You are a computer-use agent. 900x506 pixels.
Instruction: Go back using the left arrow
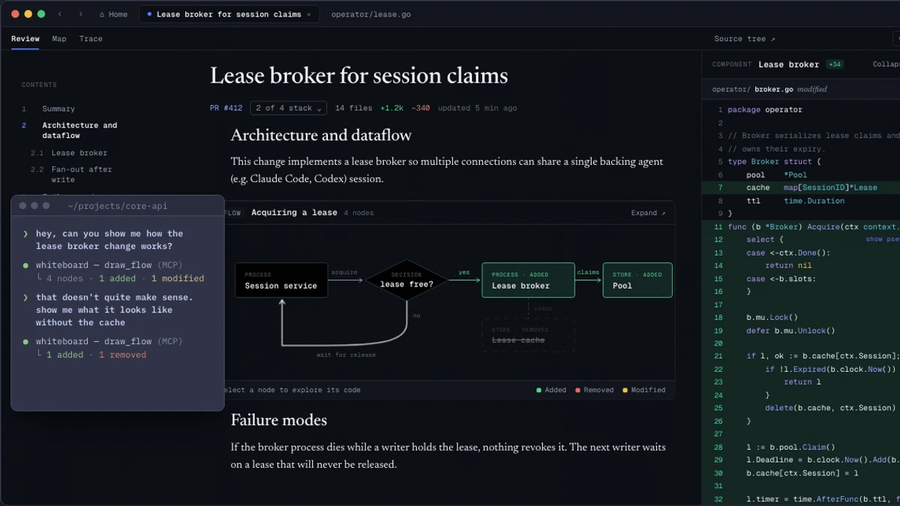[x=60, y=14]
